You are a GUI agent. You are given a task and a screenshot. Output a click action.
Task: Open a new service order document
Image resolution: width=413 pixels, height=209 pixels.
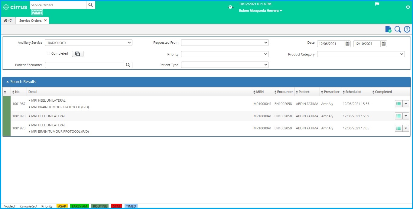point(388,29)
